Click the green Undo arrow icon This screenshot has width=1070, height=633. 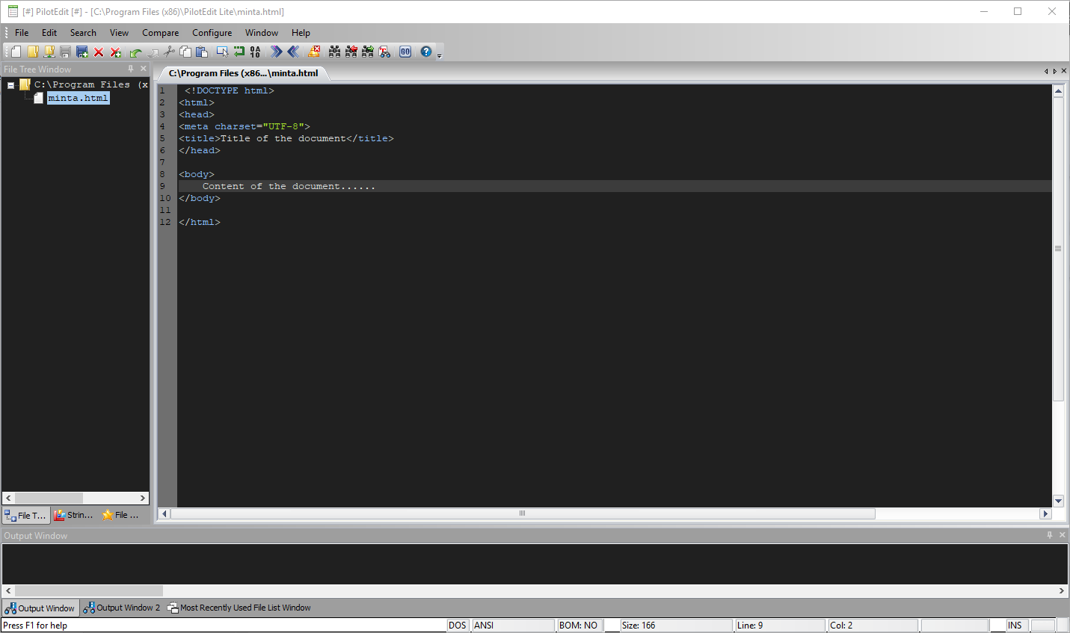point(135,52)
